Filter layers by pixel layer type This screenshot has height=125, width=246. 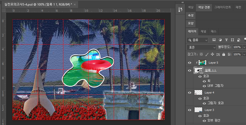tap(214, 40)
